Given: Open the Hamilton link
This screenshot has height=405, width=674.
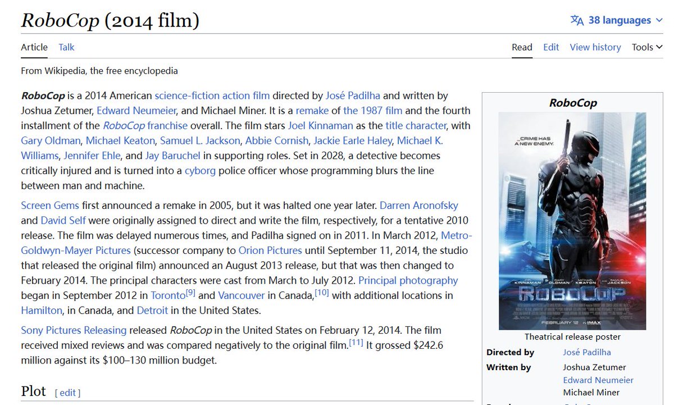Looking at the screenshot, I should pyautogui.click(x=42, y=310).
